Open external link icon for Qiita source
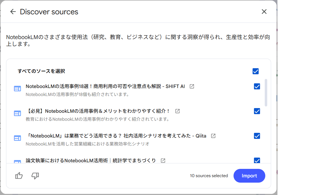Viewport: 318px width, 195px height. (x=213, y=136)
